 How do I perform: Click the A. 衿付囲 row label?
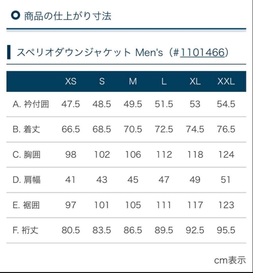tap(31, 104)
